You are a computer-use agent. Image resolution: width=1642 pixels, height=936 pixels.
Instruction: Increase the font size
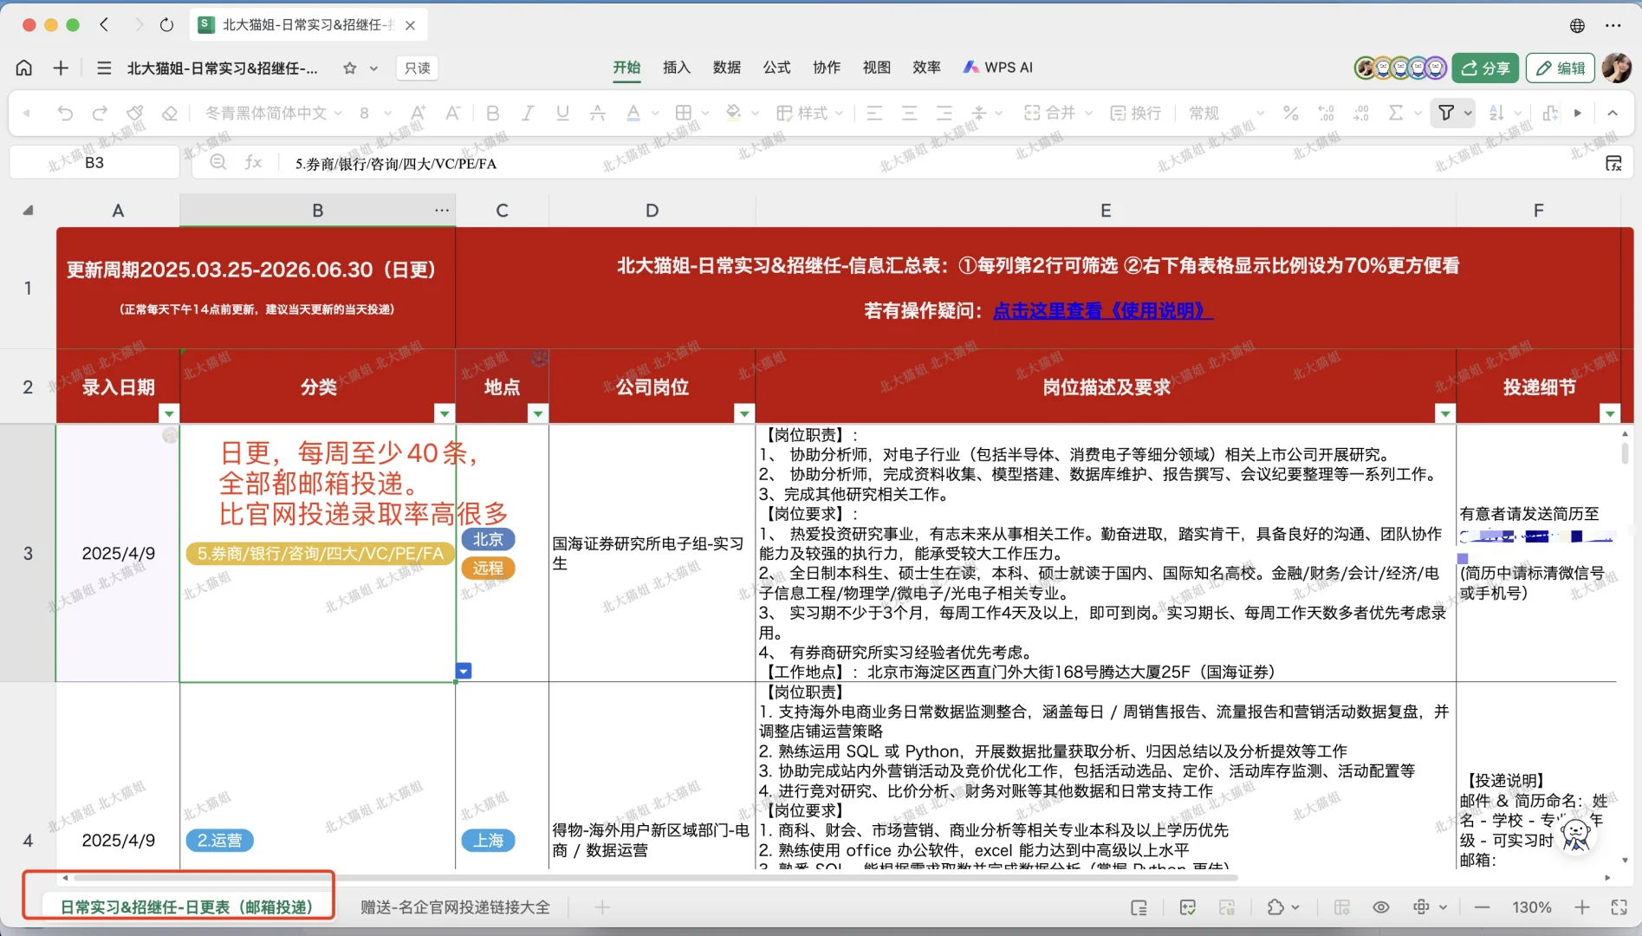pyautogui.click(x=418, y=113)
